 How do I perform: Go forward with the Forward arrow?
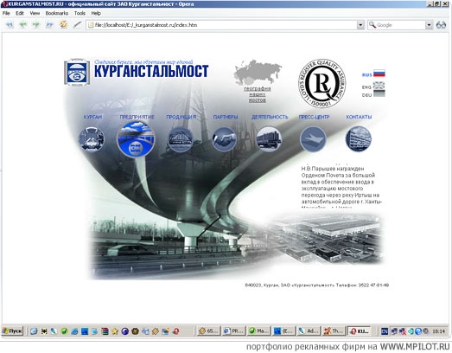(36, 25)
